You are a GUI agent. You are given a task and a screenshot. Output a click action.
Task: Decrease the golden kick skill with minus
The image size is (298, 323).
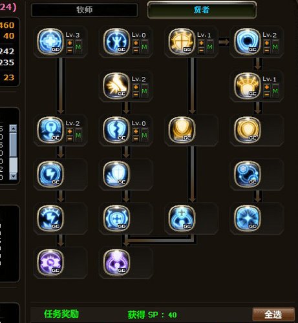(x=136, y=94)
